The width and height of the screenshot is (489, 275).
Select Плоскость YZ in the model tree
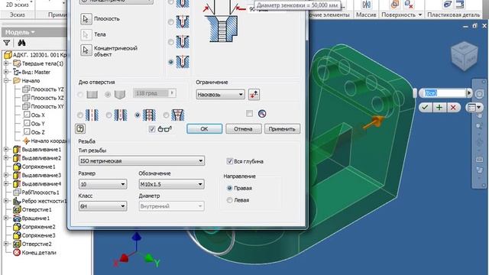pos(47,89)
